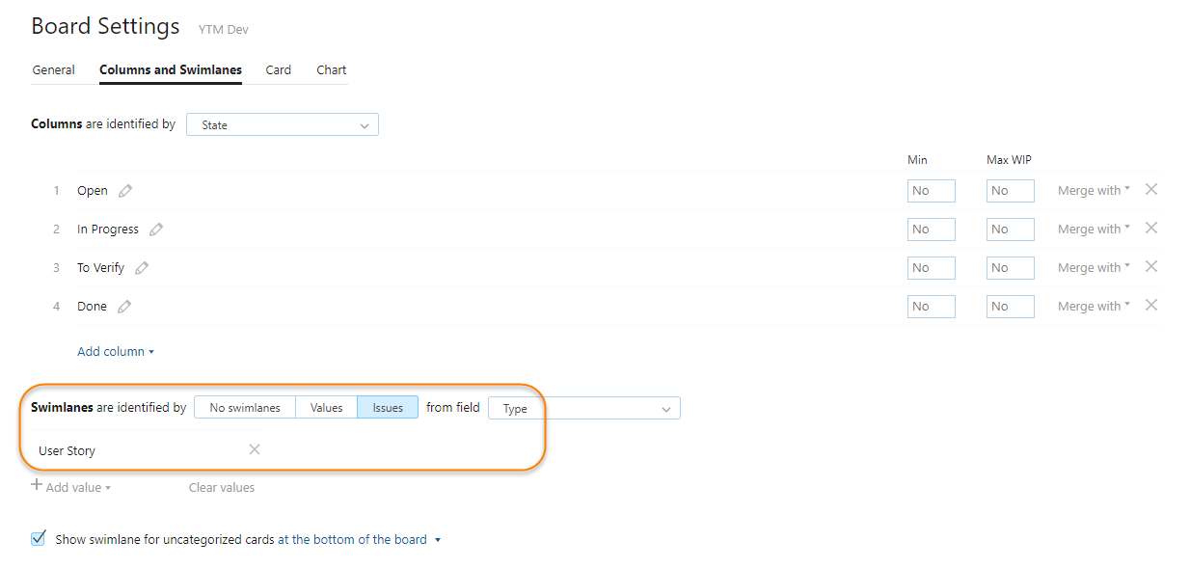This screenshot has height=568, width=1190.
Task: Open Merge with menu for To Verify
Action: tap(1094, 268)
